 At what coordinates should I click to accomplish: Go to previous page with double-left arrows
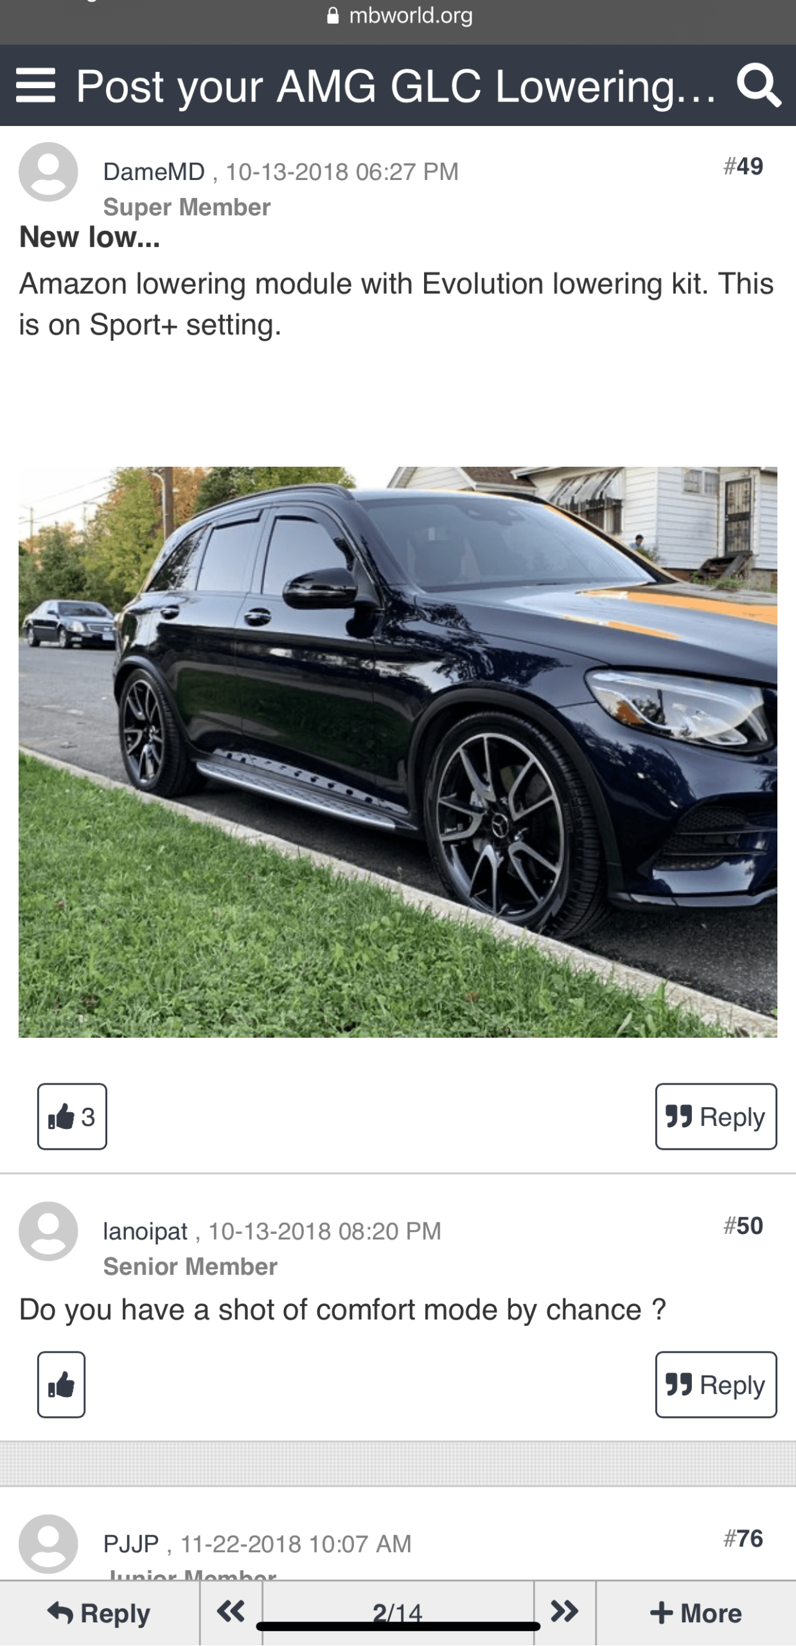pos(231,1613)
